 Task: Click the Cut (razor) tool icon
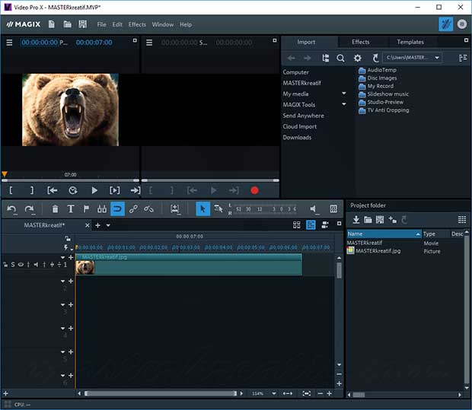[102, 208]
